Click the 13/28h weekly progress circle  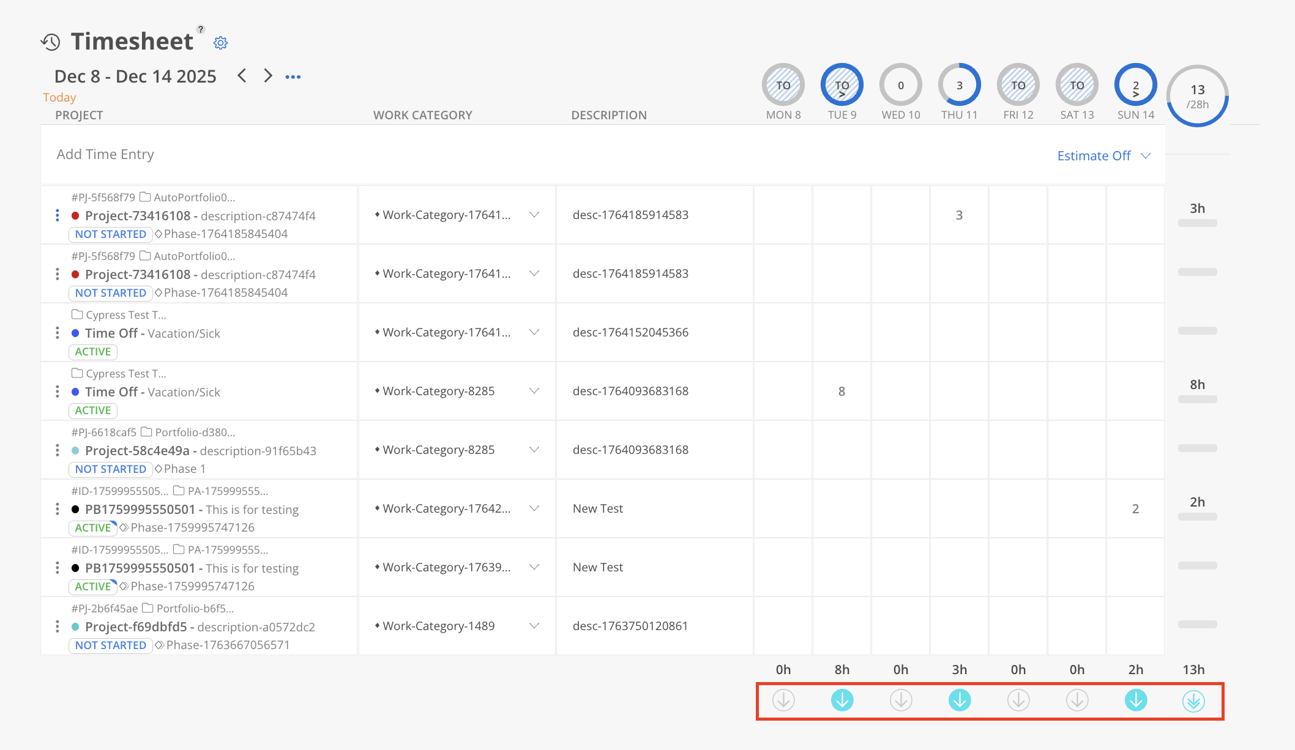(x=1198, y=96)
